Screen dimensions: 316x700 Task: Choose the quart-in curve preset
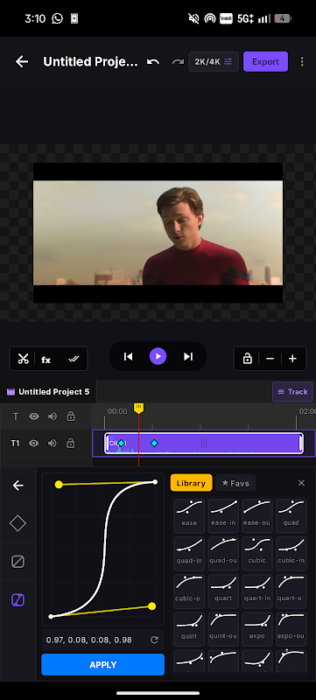point(257,591)
